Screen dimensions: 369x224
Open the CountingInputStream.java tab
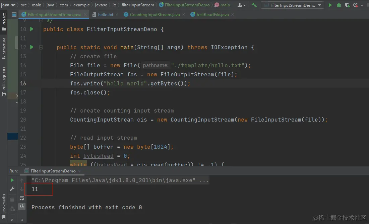tap(154, 14)
